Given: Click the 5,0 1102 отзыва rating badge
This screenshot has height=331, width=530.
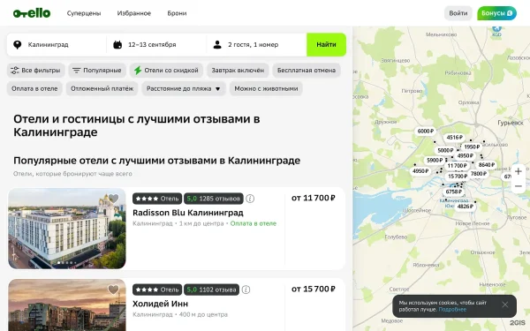Looking at the screenshot, I should [212, 290].
